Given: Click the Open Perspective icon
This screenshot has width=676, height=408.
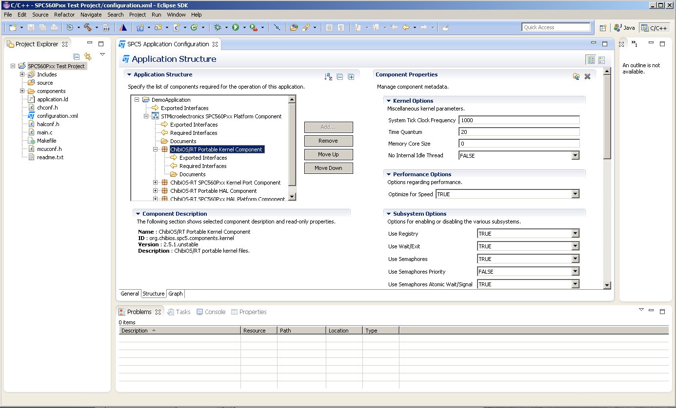Looking at the screenshot, I should pyautogui.click(x=603, y=28).
